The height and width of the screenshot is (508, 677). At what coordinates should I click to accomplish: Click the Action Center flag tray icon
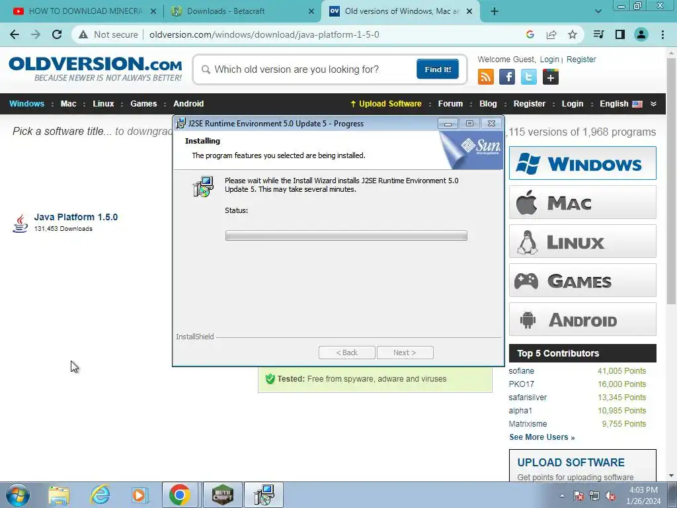point(578,495)
